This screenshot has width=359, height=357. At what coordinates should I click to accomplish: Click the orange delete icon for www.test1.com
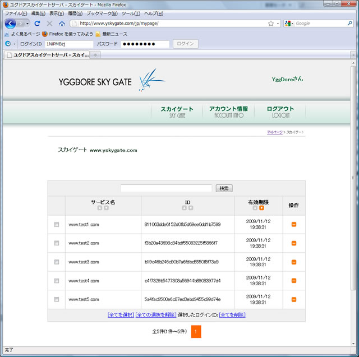[294, 225]
